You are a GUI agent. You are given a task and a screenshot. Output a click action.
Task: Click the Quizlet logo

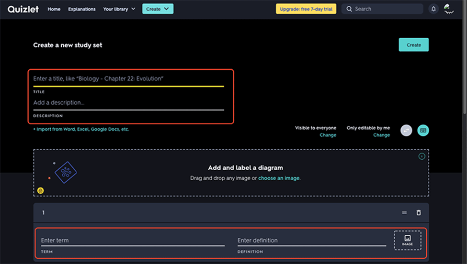(x=23, y=9)
